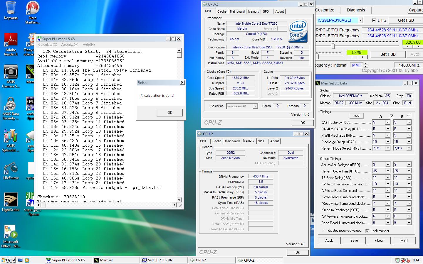The height and width of the screenshot is (264, 423).
Task: Open the Nero StartSmart desktop icon
Action: click(x=33, y=12)
